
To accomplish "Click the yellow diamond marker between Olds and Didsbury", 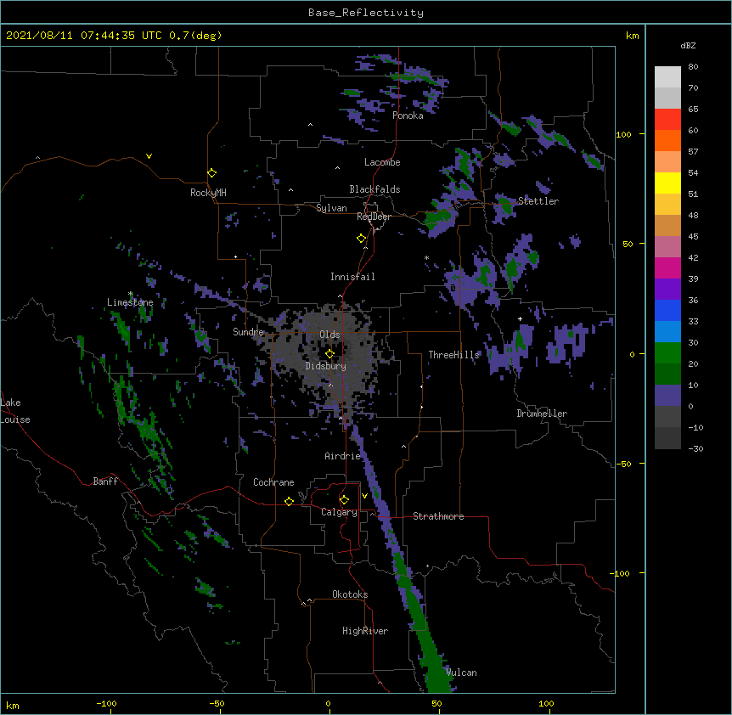I will (329, 353).
